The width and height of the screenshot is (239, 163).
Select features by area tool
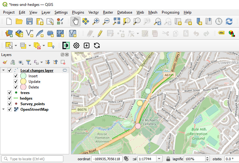[x=9, y=45]
